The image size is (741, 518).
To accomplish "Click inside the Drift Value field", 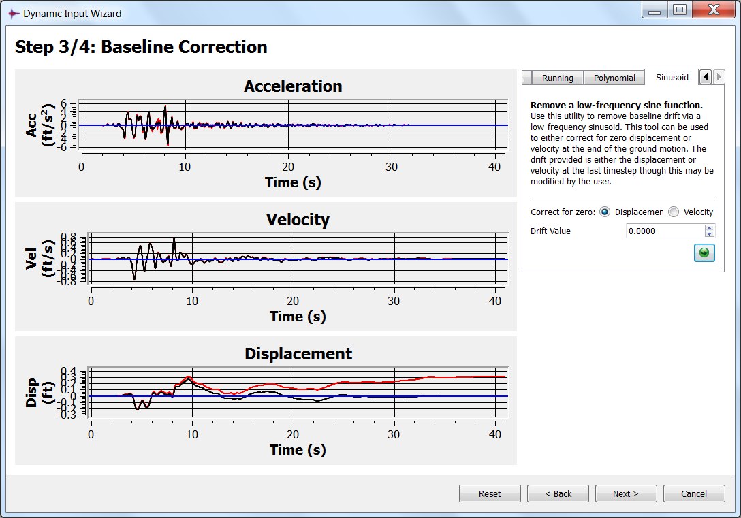I will click(x=664, y=231).
